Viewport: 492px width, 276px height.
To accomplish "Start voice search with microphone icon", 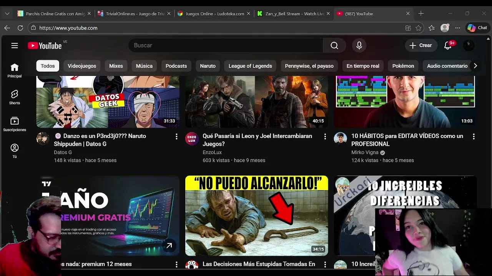I will (359, 45).
